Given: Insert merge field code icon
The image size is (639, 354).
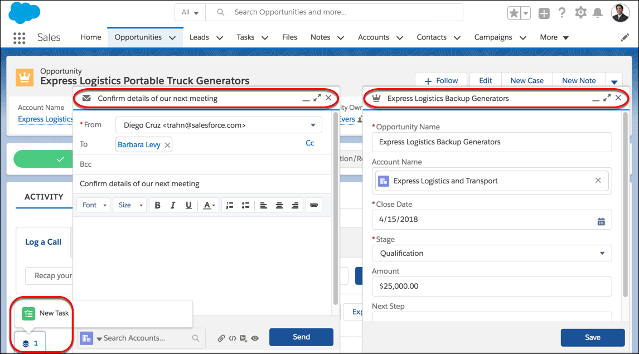Looking at the screenshot, I should (233, 338).
